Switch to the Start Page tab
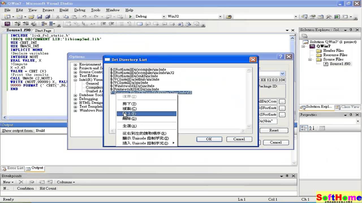The height and width of the screenshot is (203, 362). click(43, 31)
